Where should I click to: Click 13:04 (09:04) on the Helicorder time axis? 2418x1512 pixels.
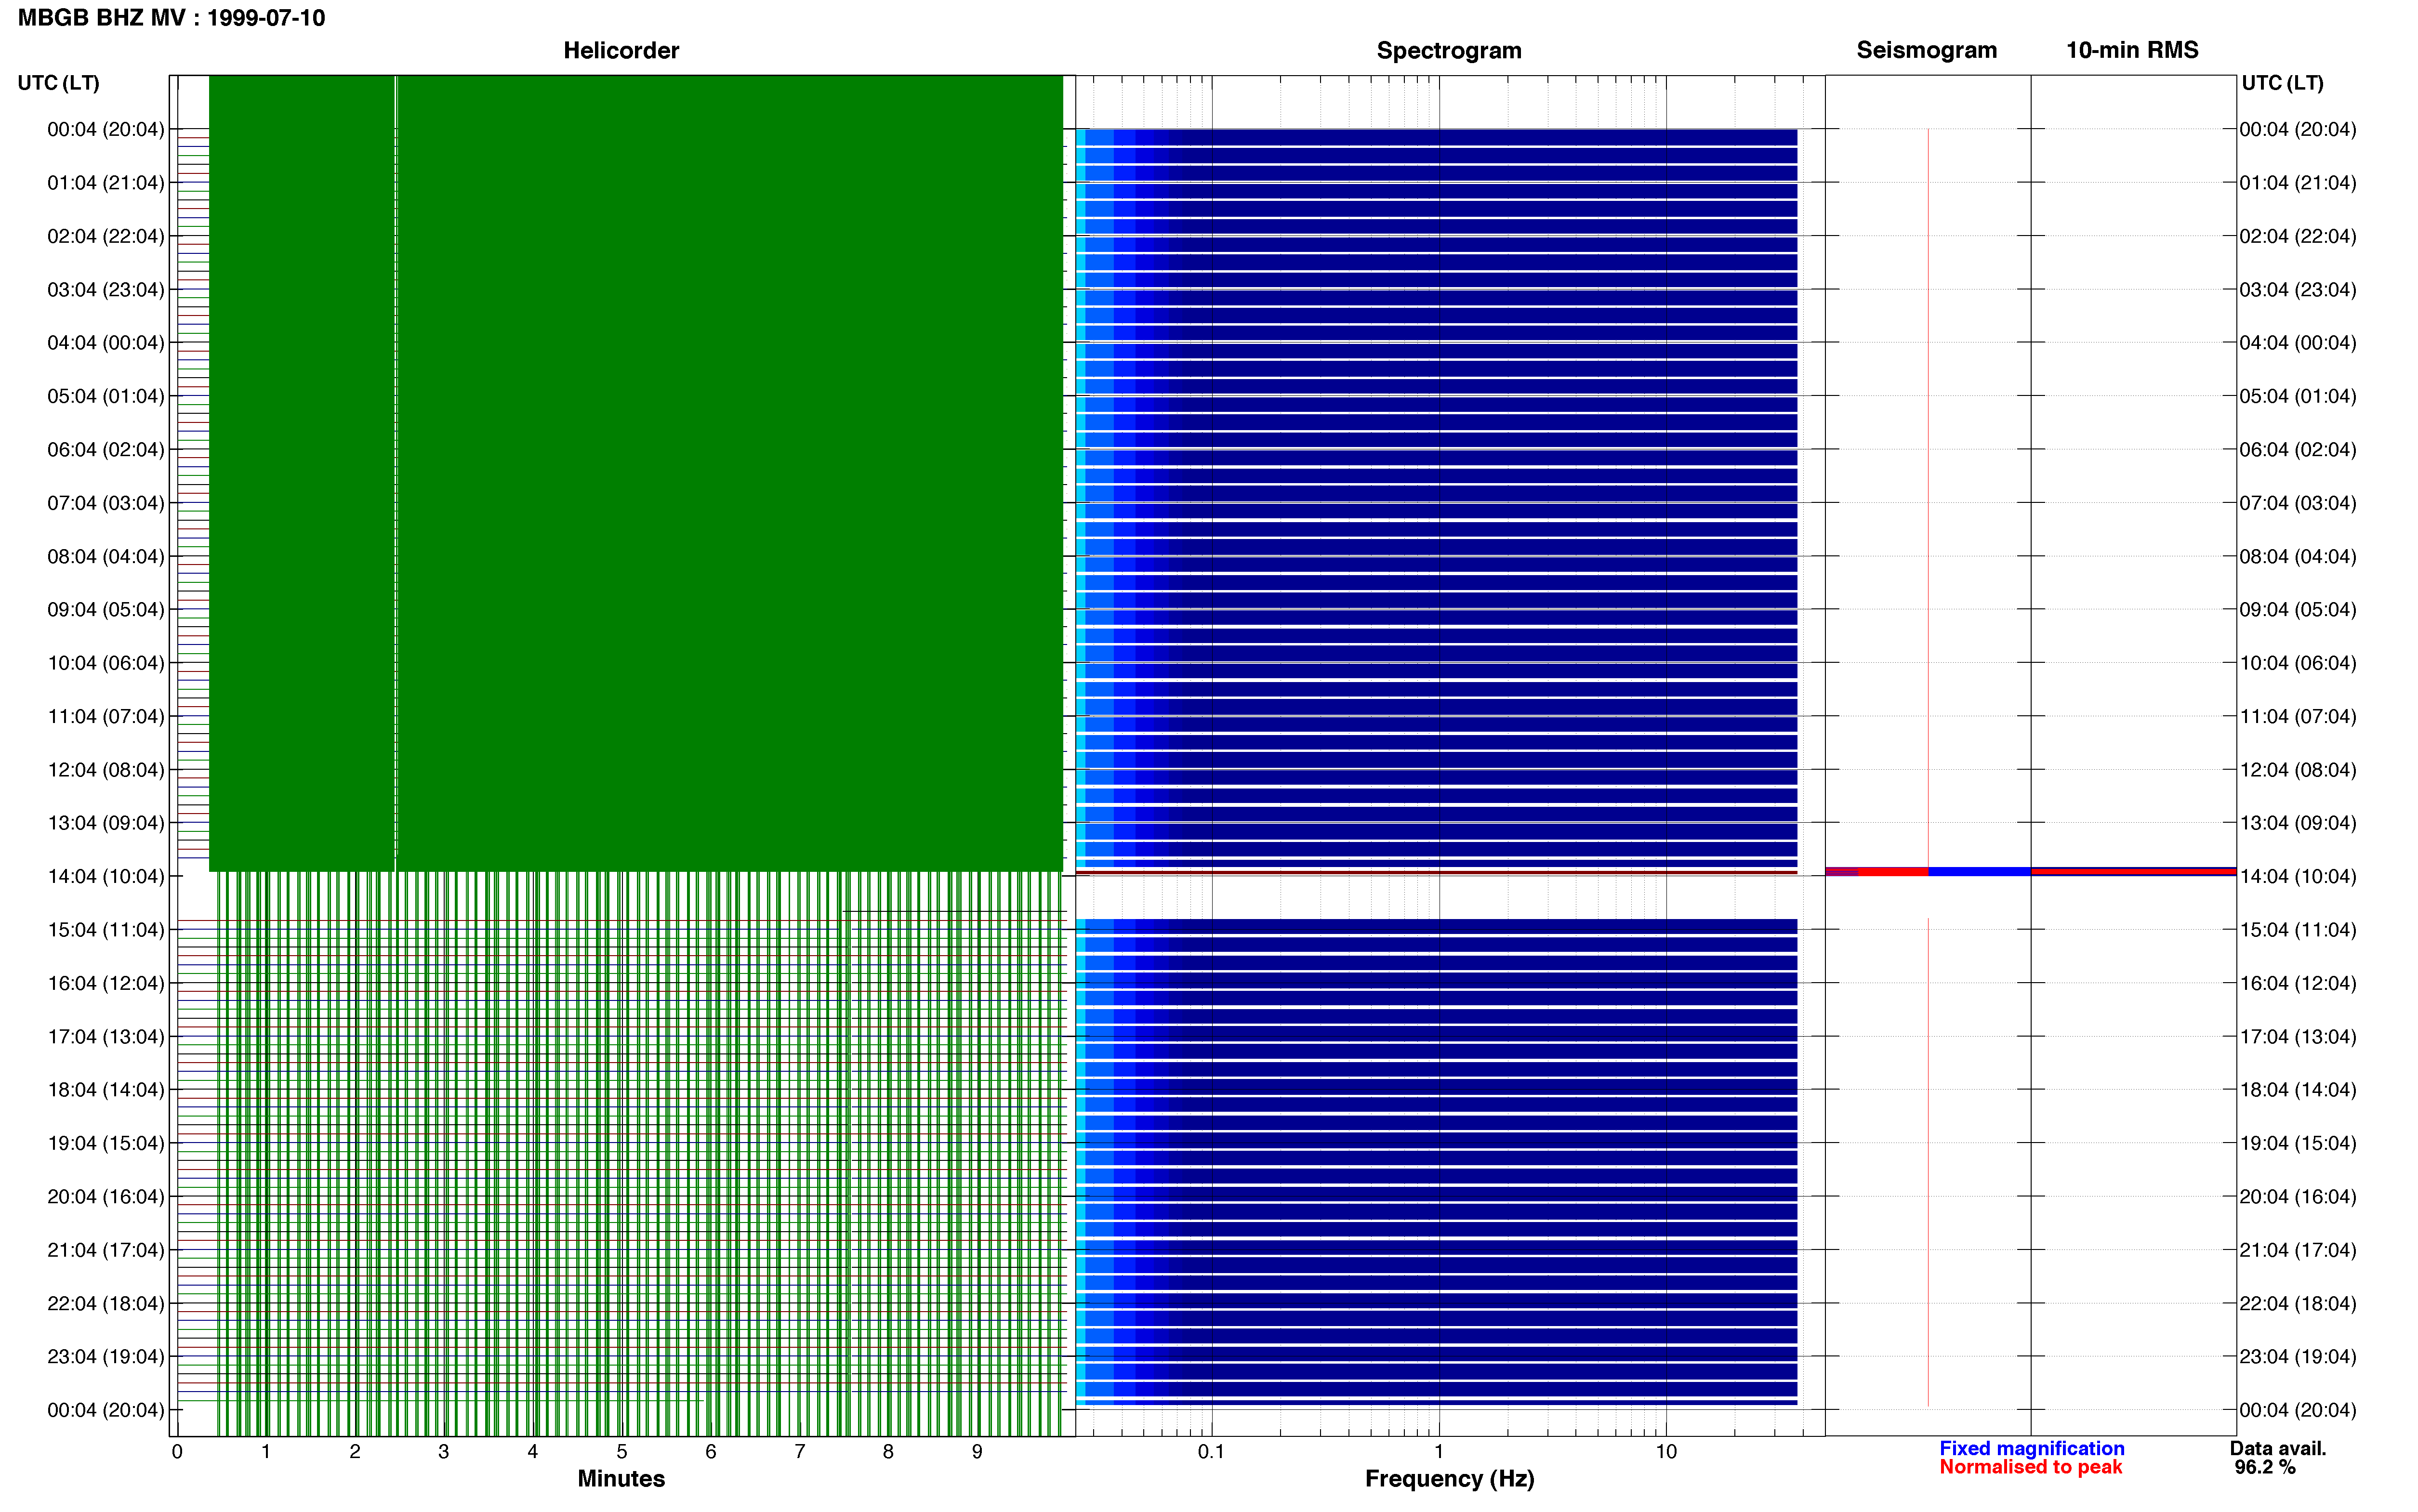(106, 823)
